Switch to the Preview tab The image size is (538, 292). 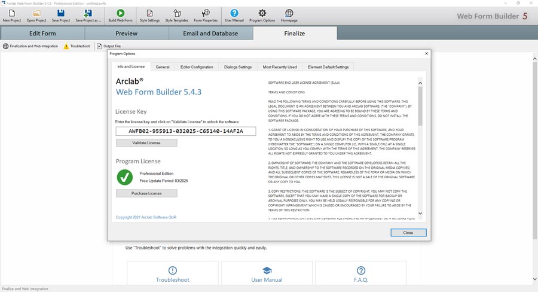(126, 34)
